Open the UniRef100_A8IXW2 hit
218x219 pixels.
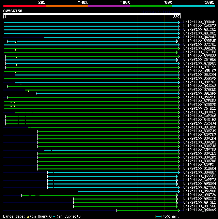[200, 29]
